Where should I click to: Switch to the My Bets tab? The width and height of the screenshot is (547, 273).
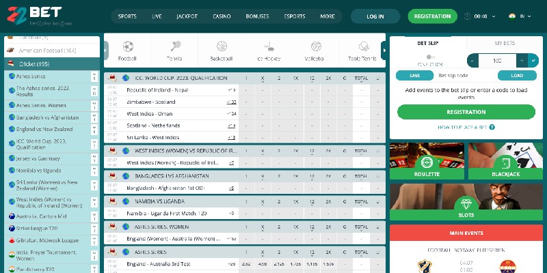(505, 43)
